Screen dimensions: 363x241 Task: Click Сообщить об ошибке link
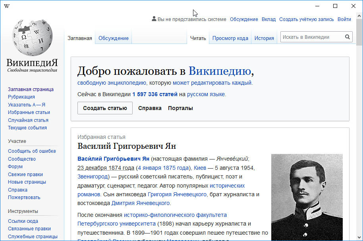tap(32, 151)
